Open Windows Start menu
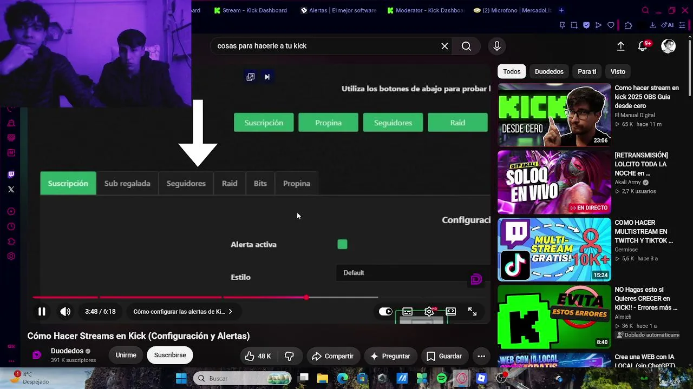Screen dimensions: 693x389 181,378
